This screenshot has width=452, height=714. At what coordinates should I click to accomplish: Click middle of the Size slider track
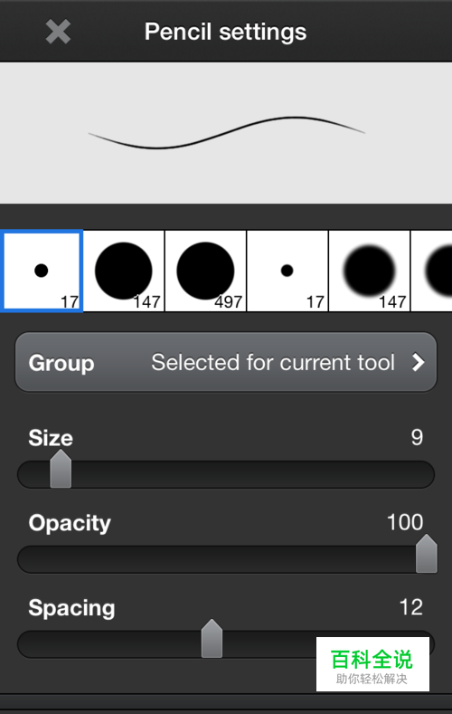pos(226,474)
